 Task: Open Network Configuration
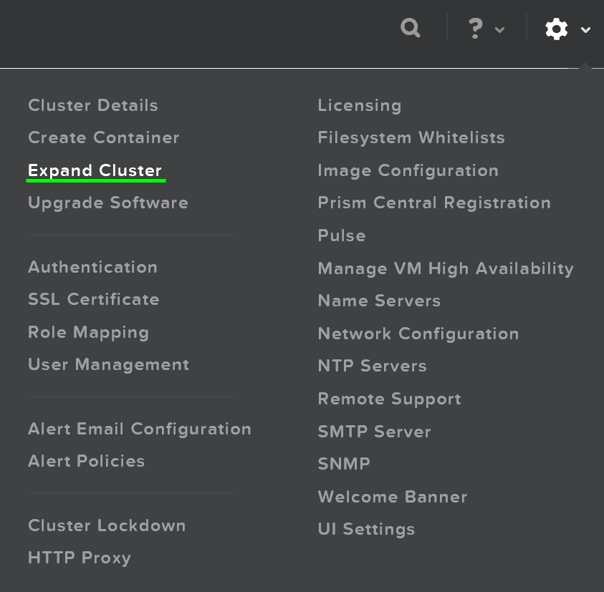[418, 334]
